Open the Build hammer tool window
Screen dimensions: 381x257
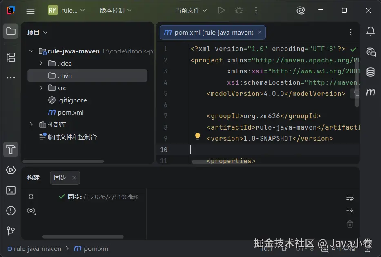pos(11,149)
